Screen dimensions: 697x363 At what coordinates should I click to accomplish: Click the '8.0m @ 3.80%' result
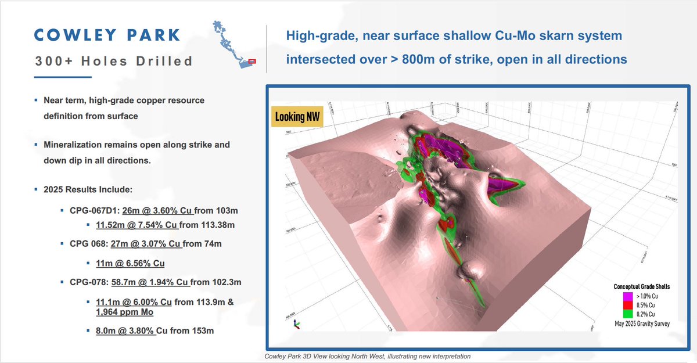tap(126, 332)
